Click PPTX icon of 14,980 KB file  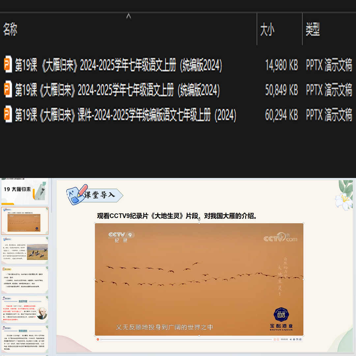[8, 64]
